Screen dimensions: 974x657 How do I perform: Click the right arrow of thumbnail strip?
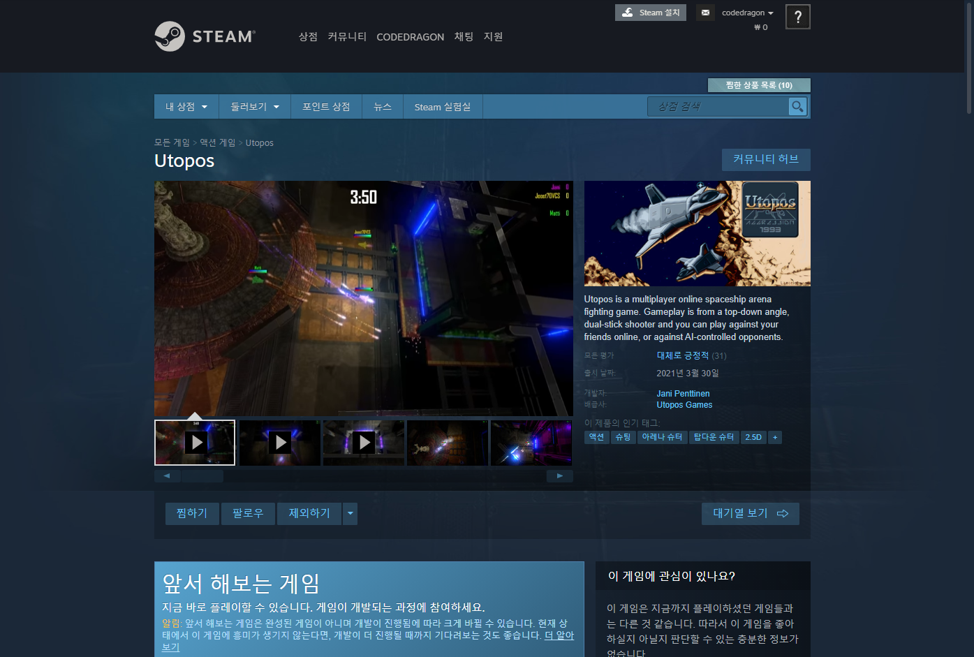pyautogui.click(x=560, y=476)
